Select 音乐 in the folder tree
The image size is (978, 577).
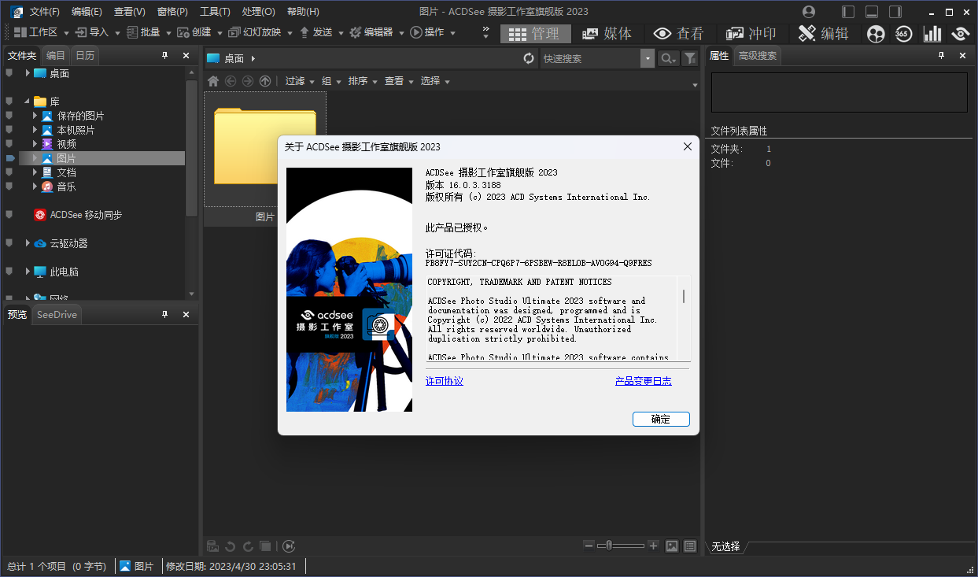tap(66, 187)
